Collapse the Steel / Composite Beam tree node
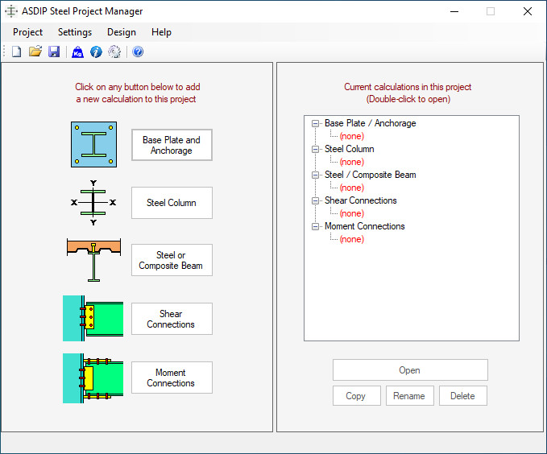Image resolution: width=547 pixels, height=454 pixels. pyautogui.click(x=315, y=175)
